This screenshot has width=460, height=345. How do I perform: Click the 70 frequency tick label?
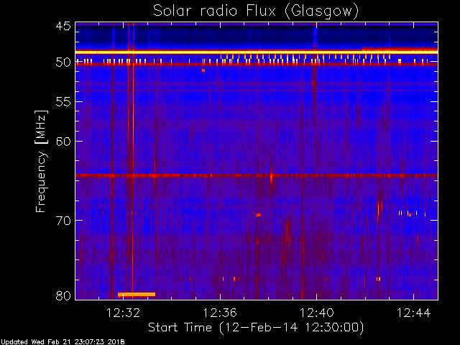(63, 221)
